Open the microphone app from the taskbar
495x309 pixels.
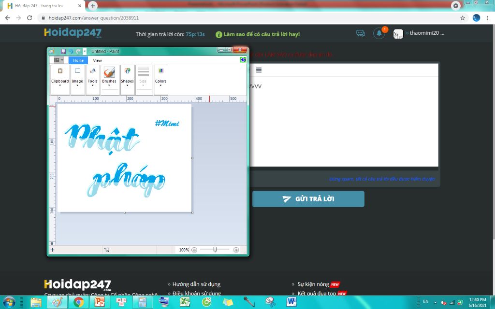point(249,302)
